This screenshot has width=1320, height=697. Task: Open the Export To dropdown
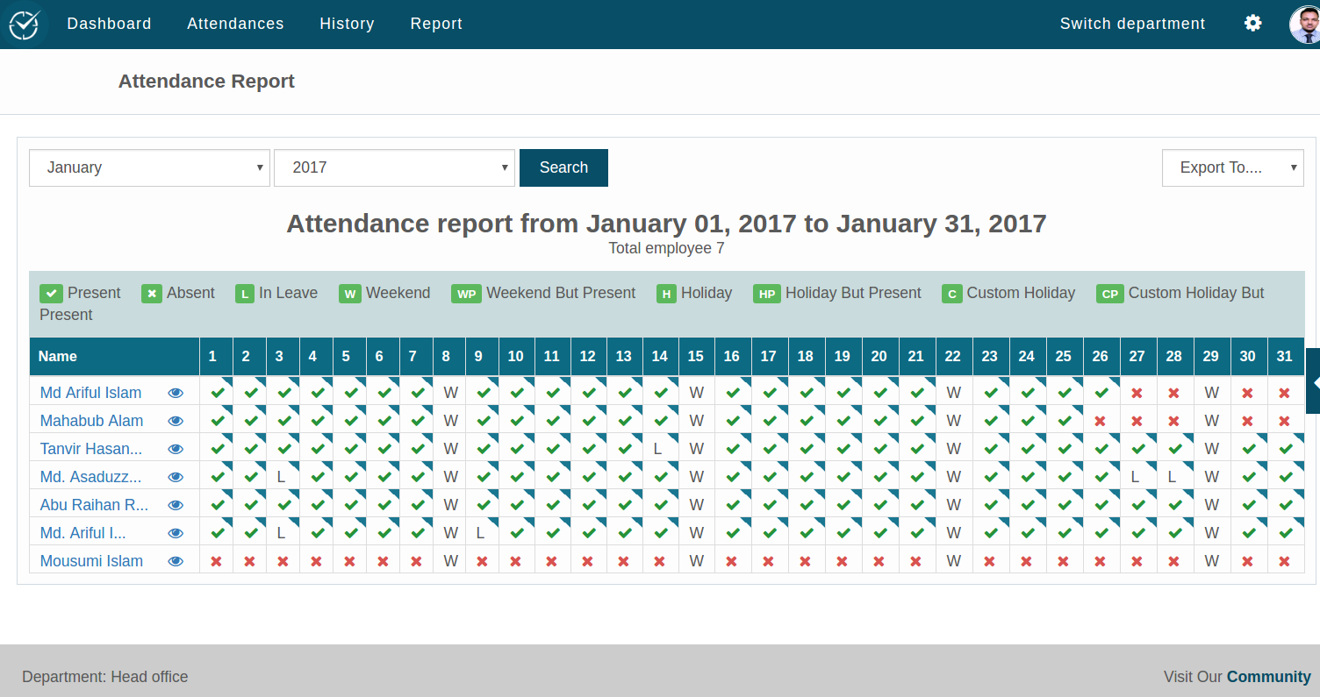click(1232, 167)
